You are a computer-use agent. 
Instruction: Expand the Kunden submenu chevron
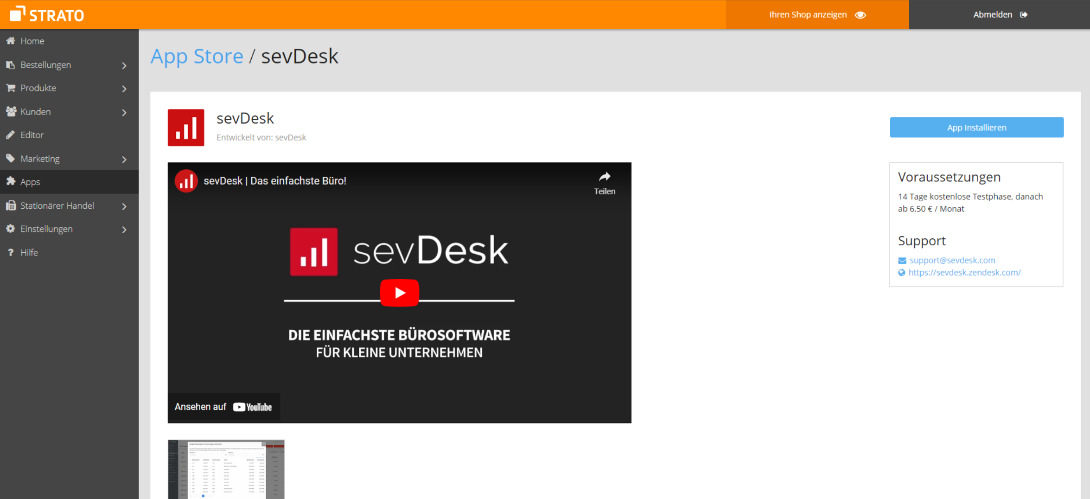coord(124,112)
